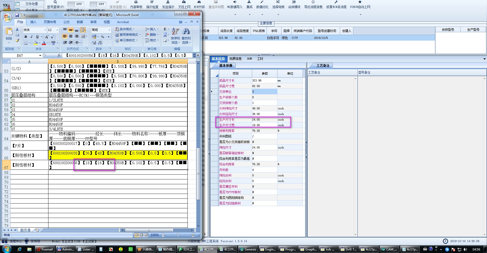Click the 格式 cells button
This screenshot has width=487, height=253.
[x=152, y=40]
